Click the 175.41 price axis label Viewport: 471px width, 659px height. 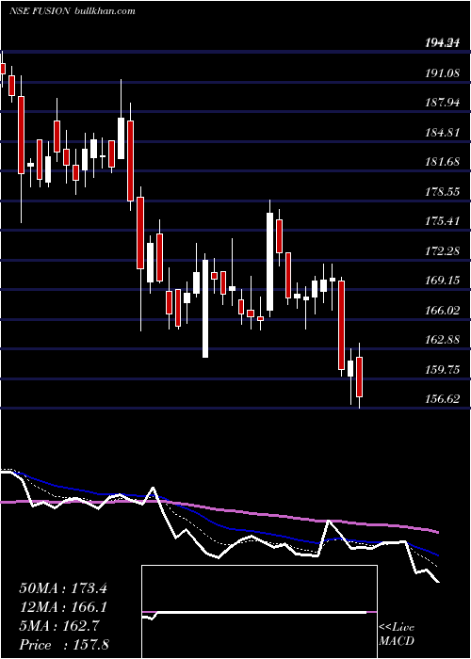point(443,221)
